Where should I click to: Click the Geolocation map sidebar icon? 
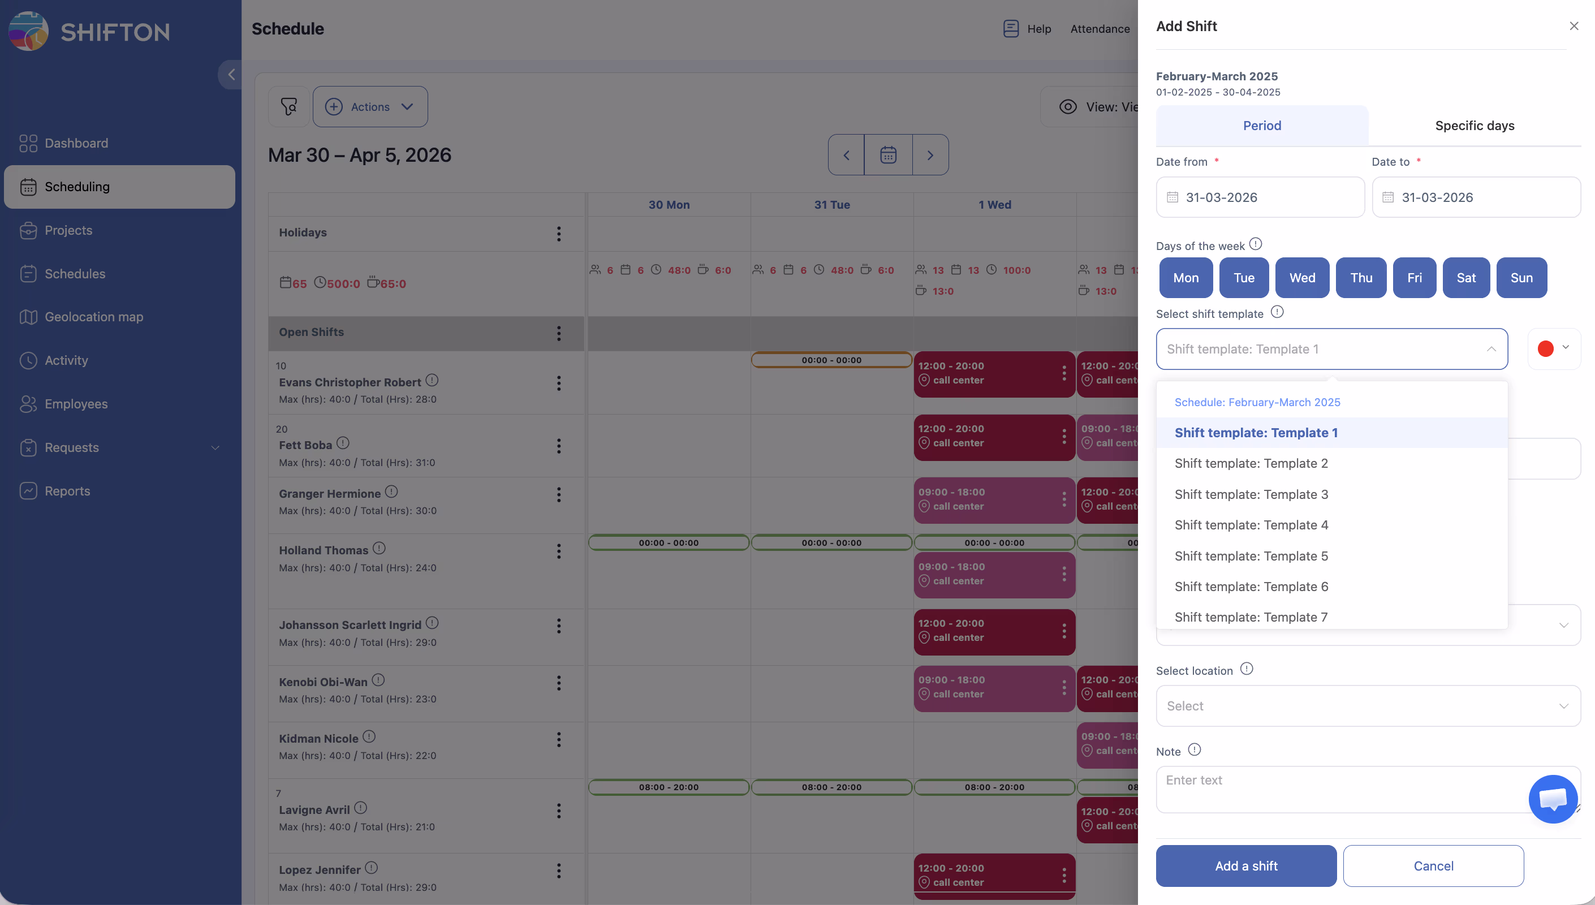[28, 317]
